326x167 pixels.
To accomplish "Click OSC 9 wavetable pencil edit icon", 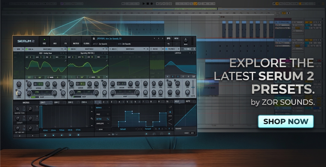I will click(107, 61).
